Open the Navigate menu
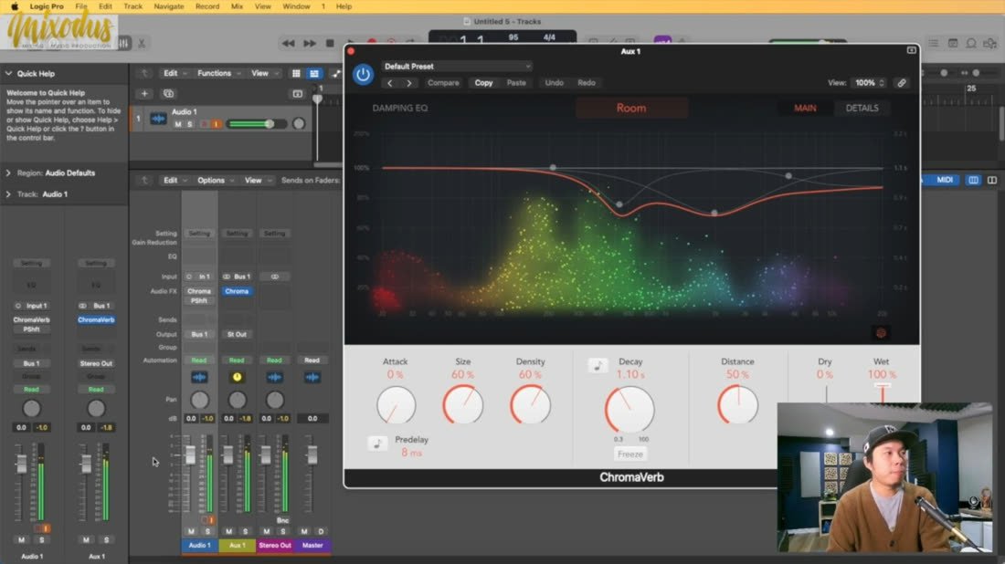The height and width of the screenshot is (564, 1005). (x=169, y=6)
